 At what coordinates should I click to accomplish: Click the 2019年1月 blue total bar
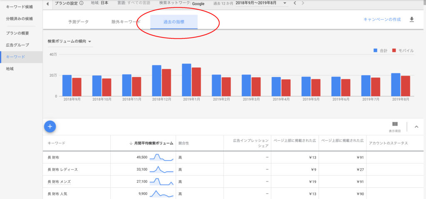tap(186, 80)
